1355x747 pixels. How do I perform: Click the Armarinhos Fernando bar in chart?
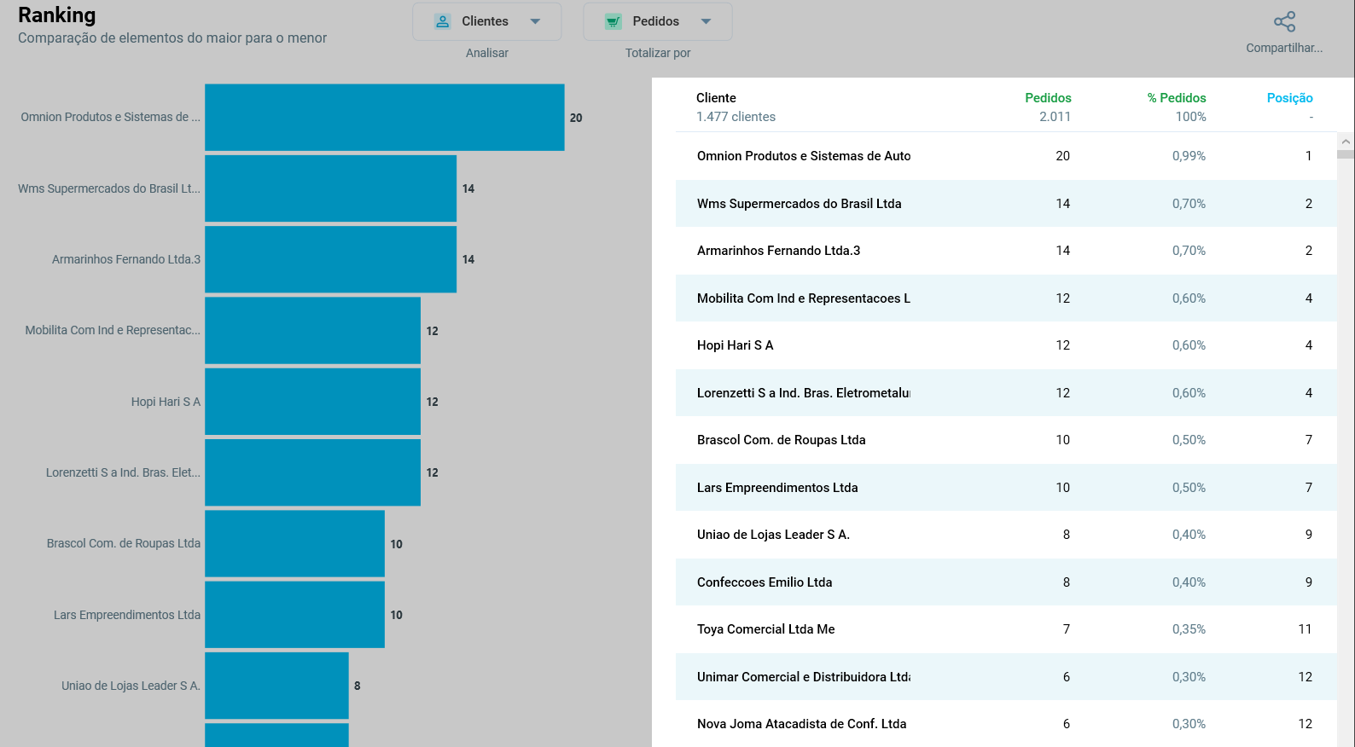click(330, 259)
